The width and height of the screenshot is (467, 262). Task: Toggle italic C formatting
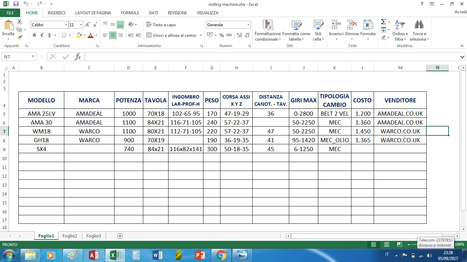pos(42,35)
